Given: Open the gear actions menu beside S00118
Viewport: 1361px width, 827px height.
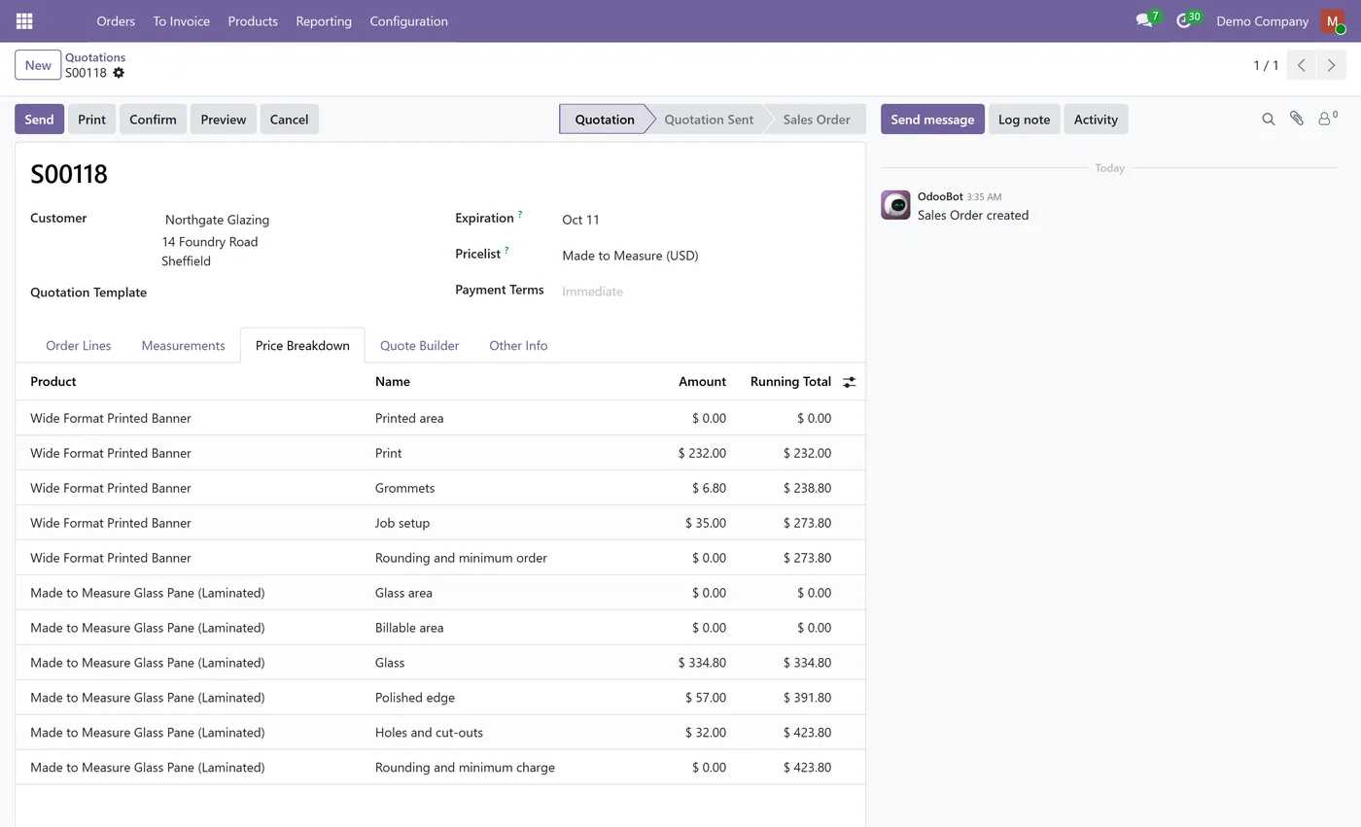Looking at the screenshot, I should pyautogui.click(x=119, y=73).
